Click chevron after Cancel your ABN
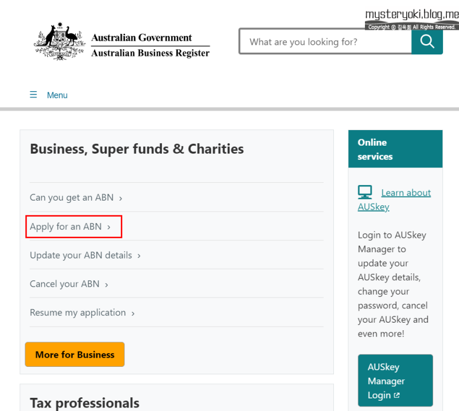This screenshot has height=411, width=459. 107,284
